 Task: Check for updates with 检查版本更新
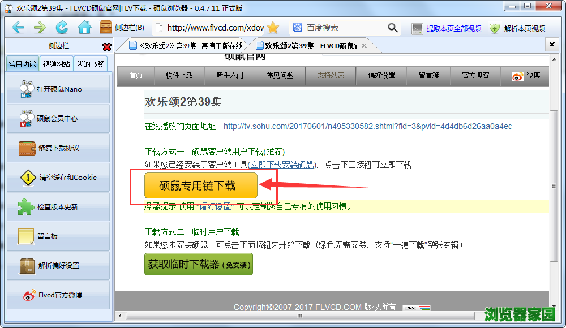point(58,206)
